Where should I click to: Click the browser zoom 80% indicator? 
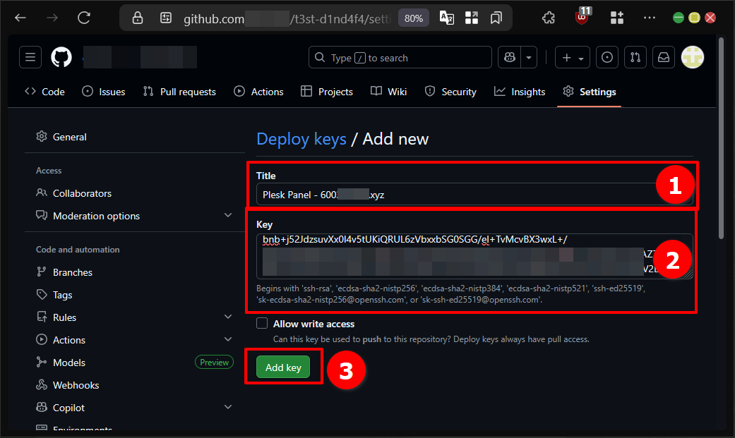[414, 18]
